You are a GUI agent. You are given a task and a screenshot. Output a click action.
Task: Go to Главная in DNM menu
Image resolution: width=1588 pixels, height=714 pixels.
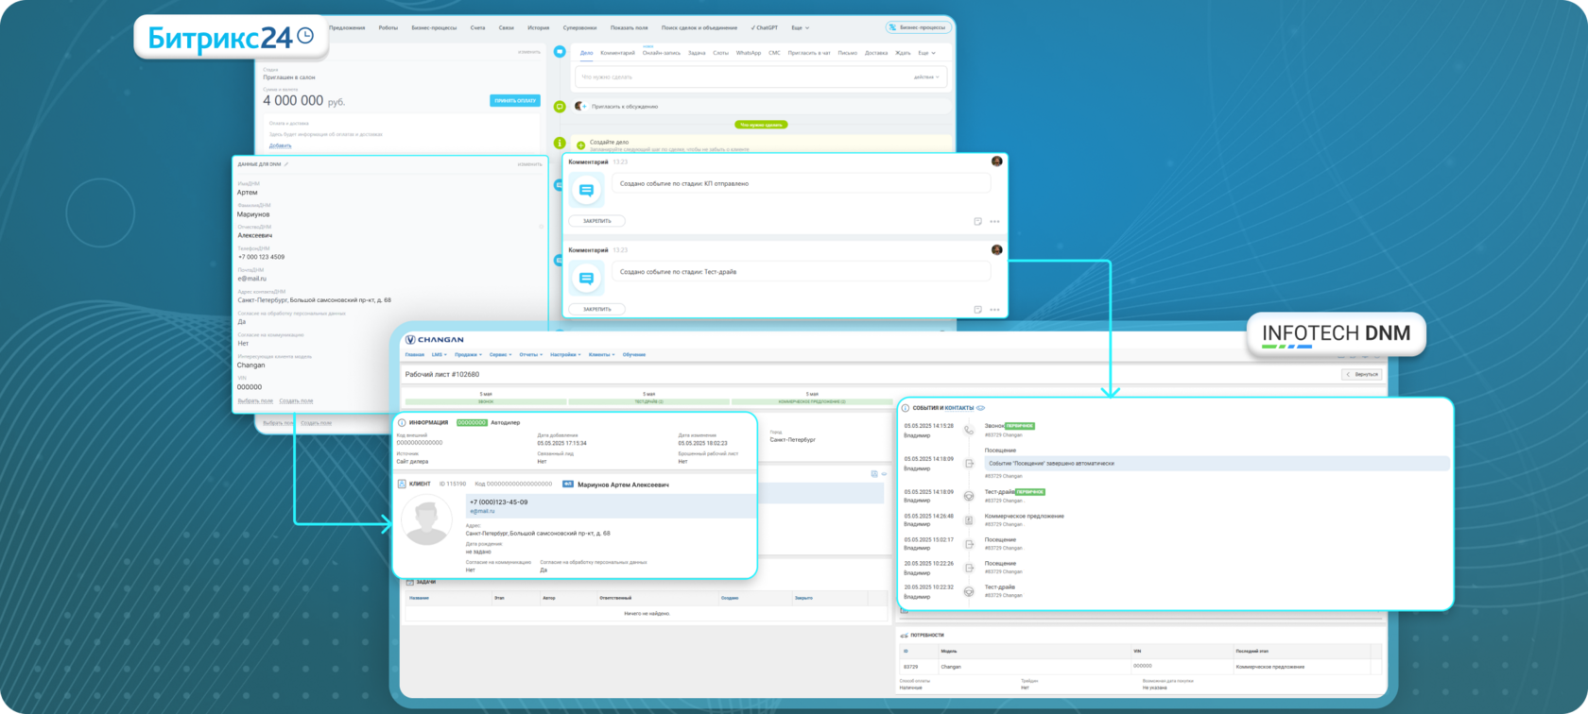click(x=415, y=355)
